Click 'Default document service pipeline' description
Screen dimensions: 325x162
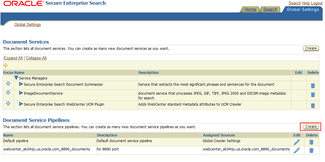pos(124,141)
